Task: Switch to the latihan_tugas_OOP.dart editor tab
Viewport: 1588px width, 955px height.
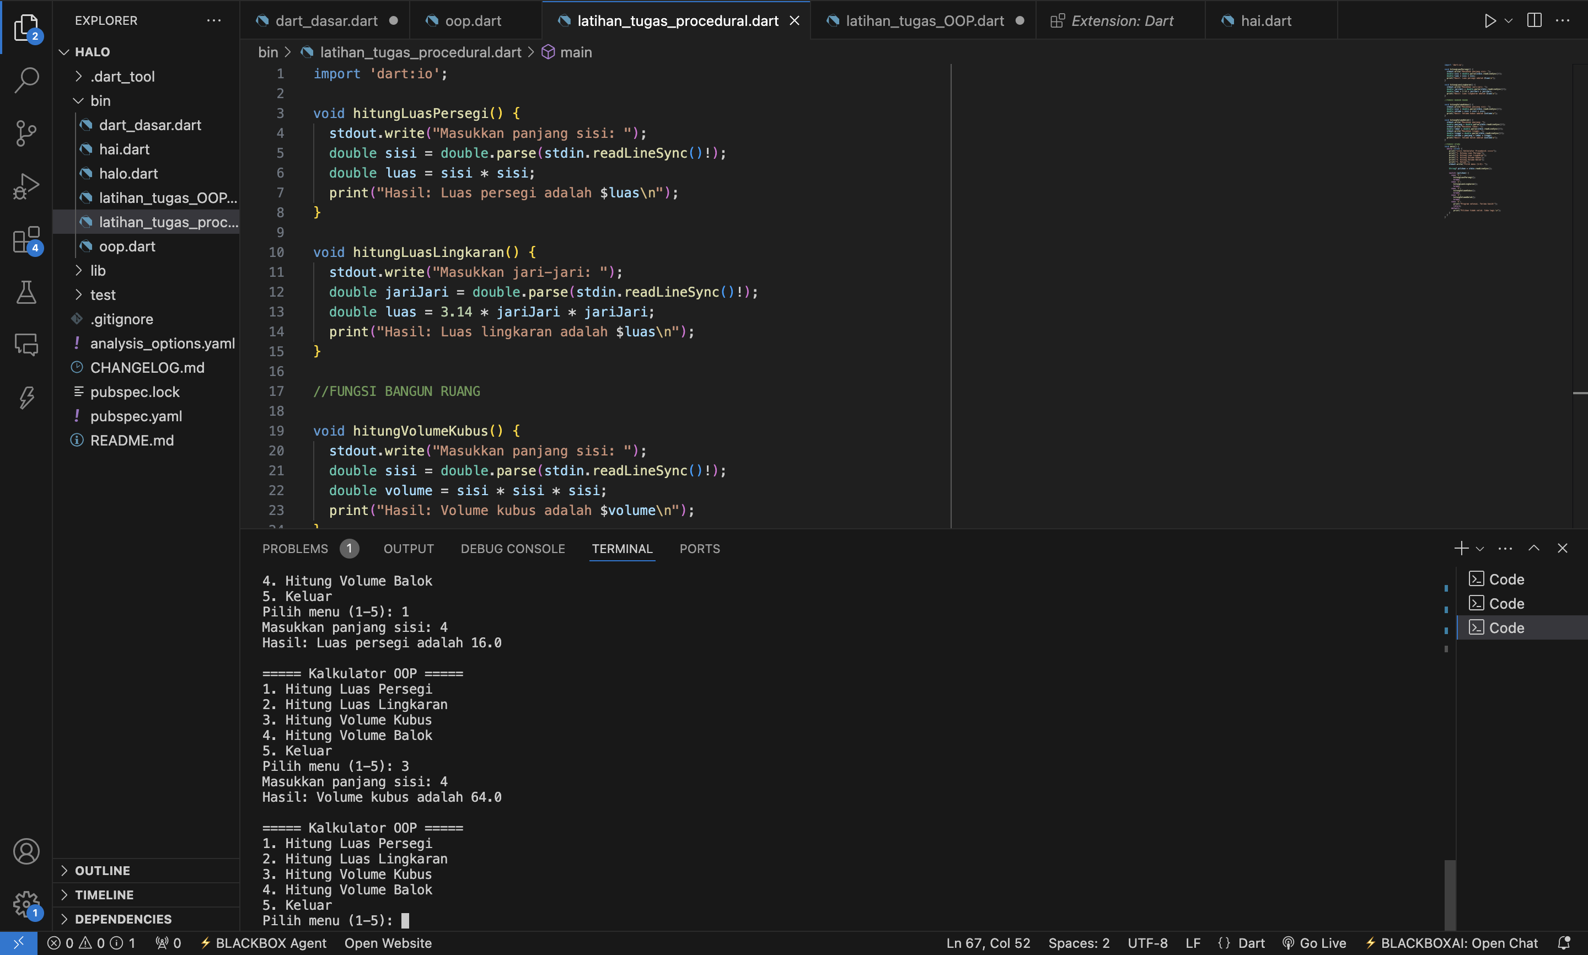Action: (x=924, y=20)
